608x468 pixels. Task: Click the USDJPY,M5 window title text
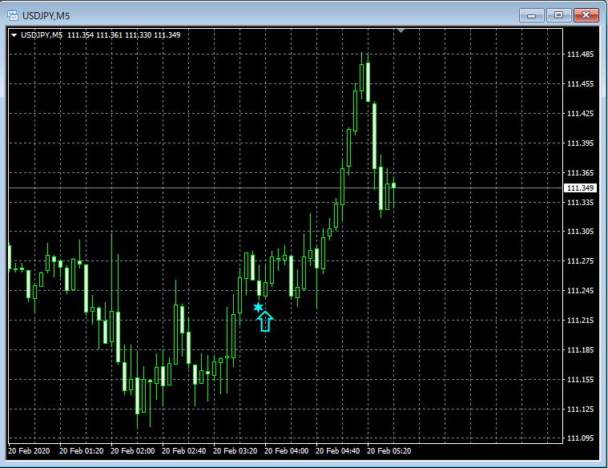pyautogui.click(x=46, y=16)
